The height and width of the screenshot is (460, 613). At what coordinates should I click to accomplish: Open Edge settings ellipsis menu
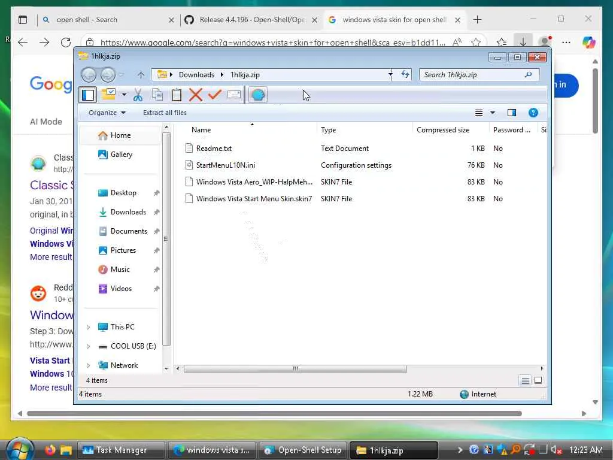566,43
